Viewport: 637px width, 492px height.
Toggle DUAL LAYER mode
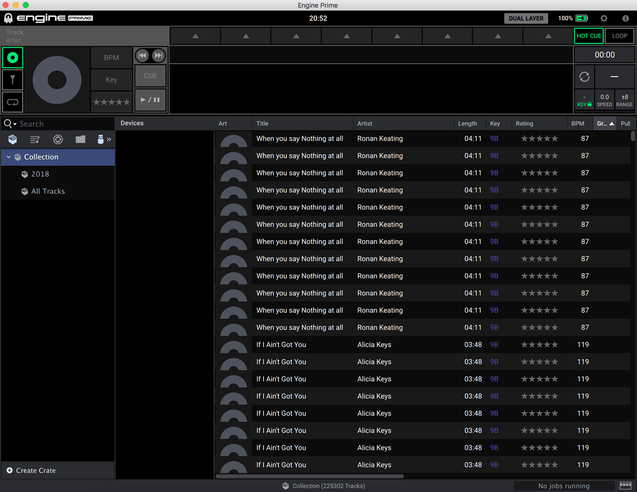pyautogui.click(x=526, y=18)
